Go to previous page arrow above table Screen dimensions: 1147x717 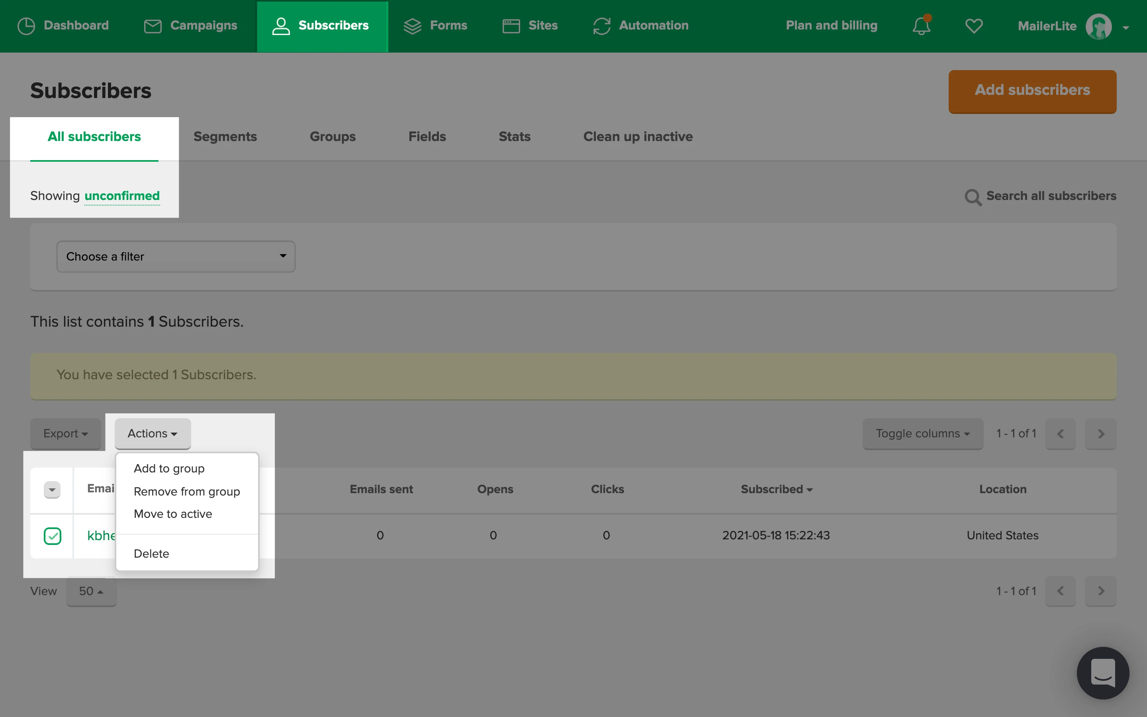click(x=1060, y=433)
